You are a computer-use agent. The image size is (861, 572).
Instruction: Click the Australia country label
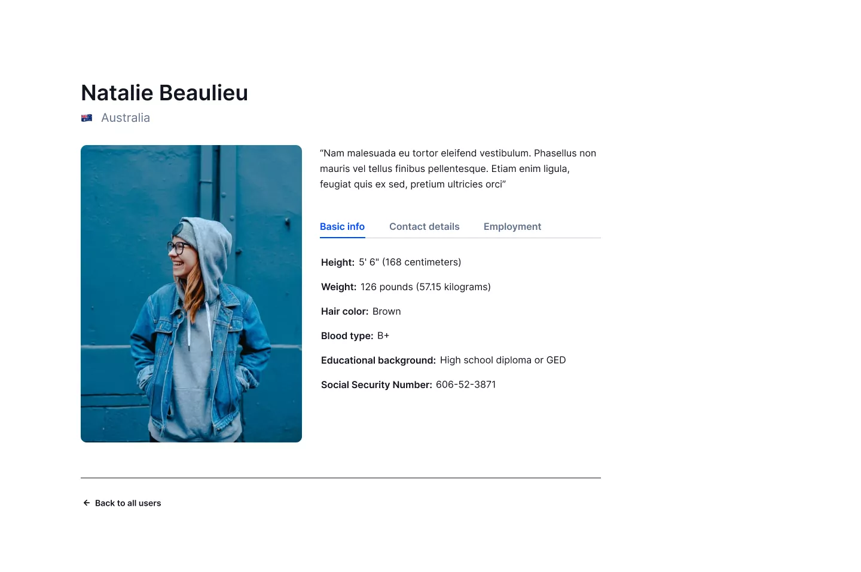[x=126, y=118]
